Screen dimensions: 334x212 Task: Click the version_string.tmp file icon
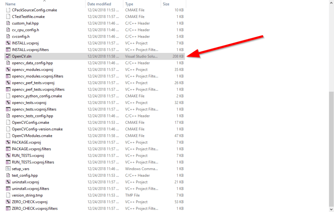8,195
